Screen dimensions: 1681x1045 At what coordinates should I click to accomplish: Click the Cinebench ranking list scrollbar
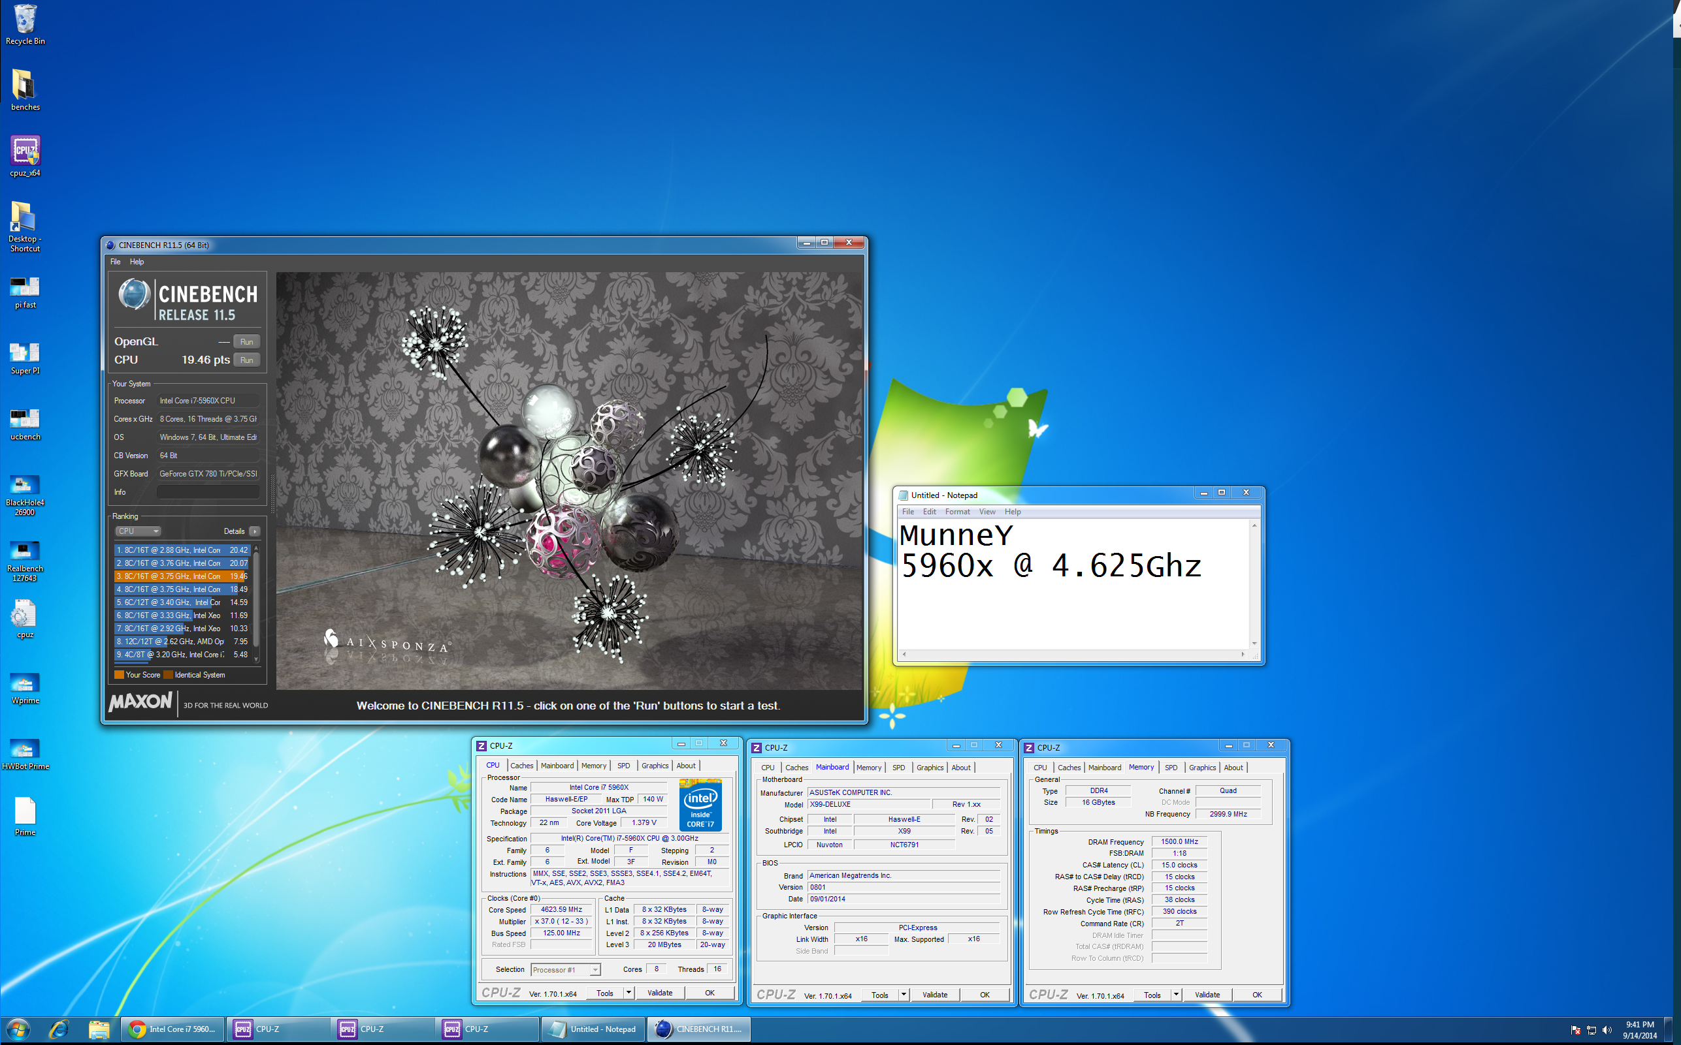[256, 602]
